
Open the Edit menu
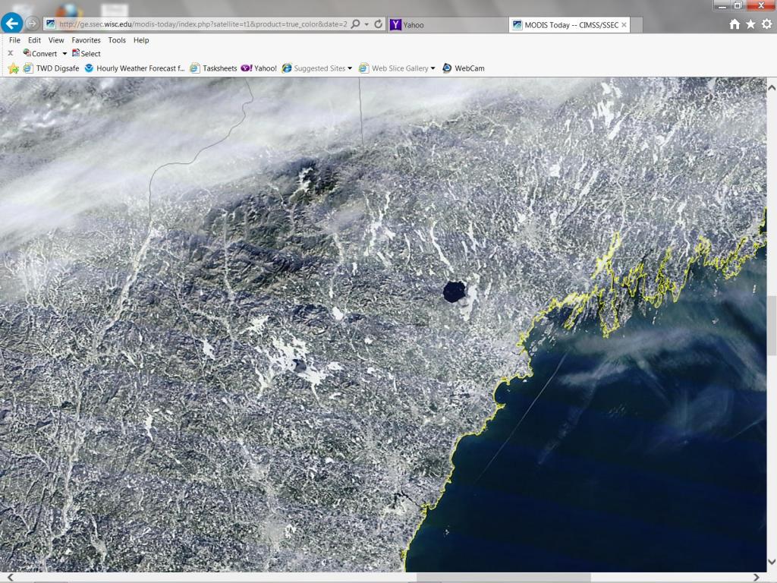34,40
